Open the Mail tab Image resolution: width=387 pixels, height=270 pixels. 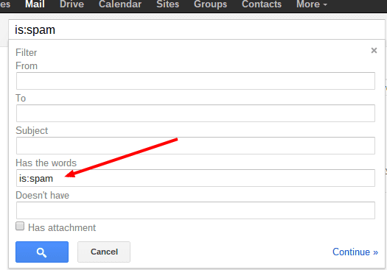[35, 4]
